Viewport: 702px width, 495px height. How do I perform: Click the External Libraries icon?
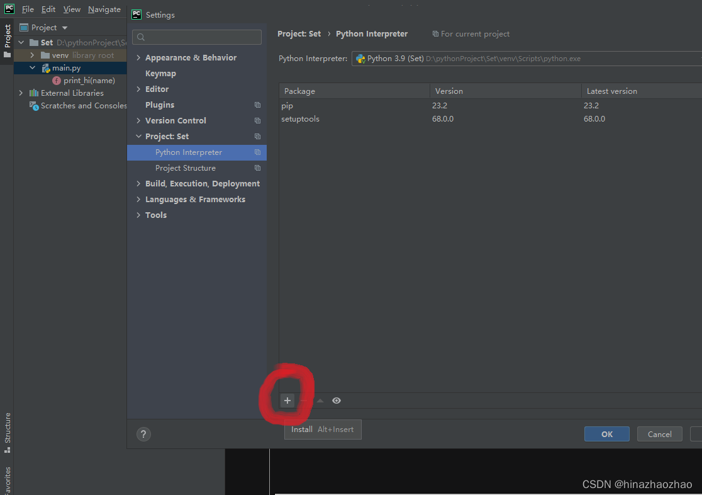[33, 93]
